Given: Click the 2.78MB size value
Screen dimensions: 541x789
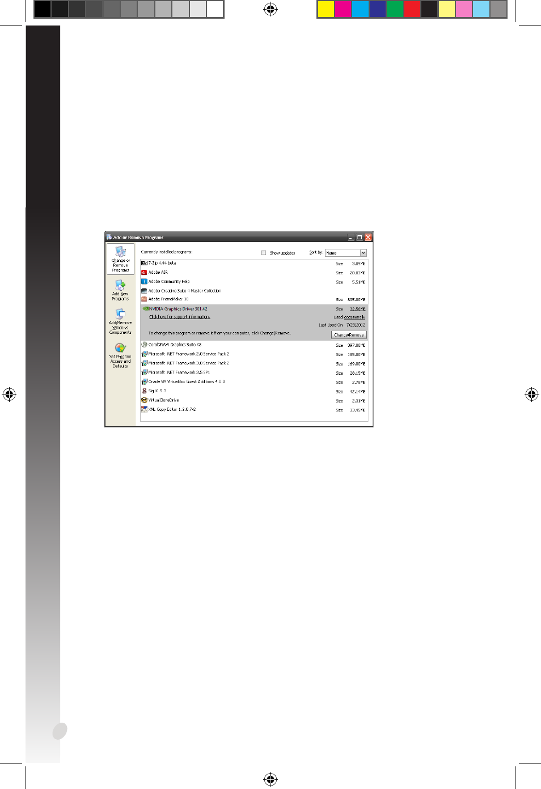Looking at the screenshot, I should click(358, 383).
